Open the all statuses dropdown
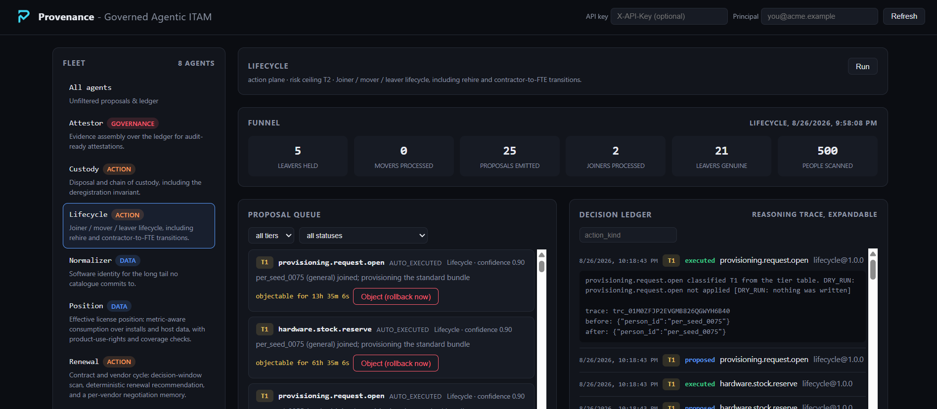The height and width of the screenshot is (409, 937). click(x=363, y=236)
